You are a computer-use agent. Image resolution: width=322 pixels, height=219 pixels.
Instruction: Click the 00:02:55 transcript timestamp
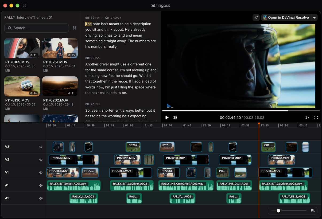click(92, 58)
